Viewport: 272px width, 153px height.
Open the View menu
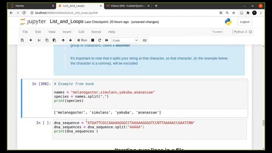click(52, 32)
